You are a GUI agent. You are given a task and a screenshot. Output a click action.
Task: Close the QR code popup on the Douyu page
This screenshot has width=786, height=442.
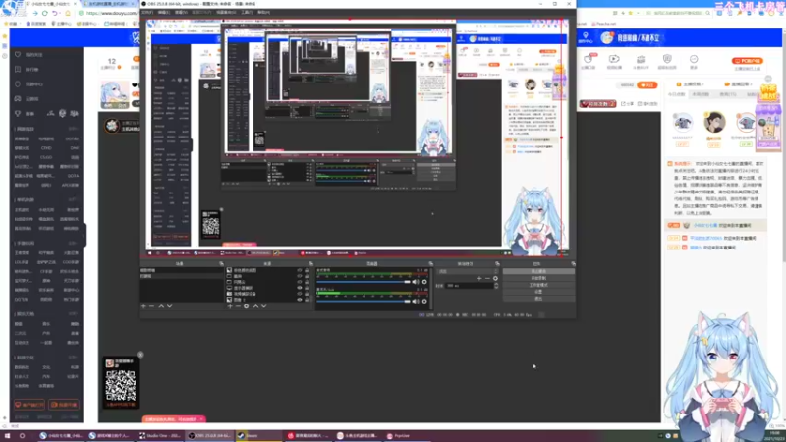[x=140, y=355]
